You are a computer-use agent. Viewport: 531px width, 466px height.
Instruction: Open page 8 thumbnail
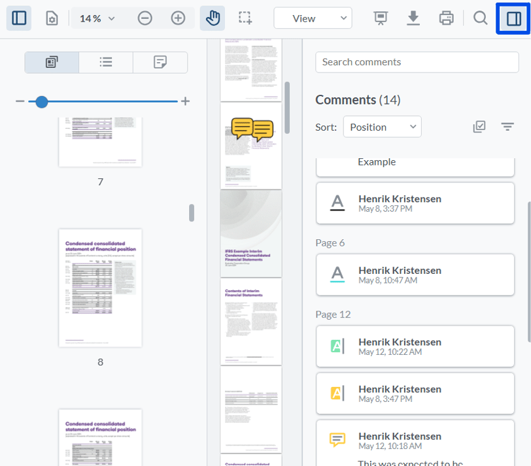click(100, 288)
